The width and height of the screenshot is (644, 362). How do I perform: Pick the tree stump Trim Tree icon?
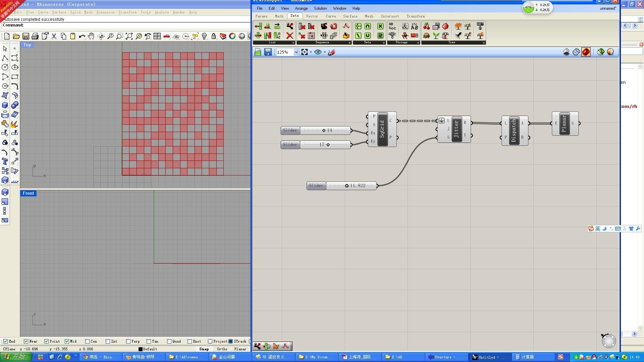point(426,35)
